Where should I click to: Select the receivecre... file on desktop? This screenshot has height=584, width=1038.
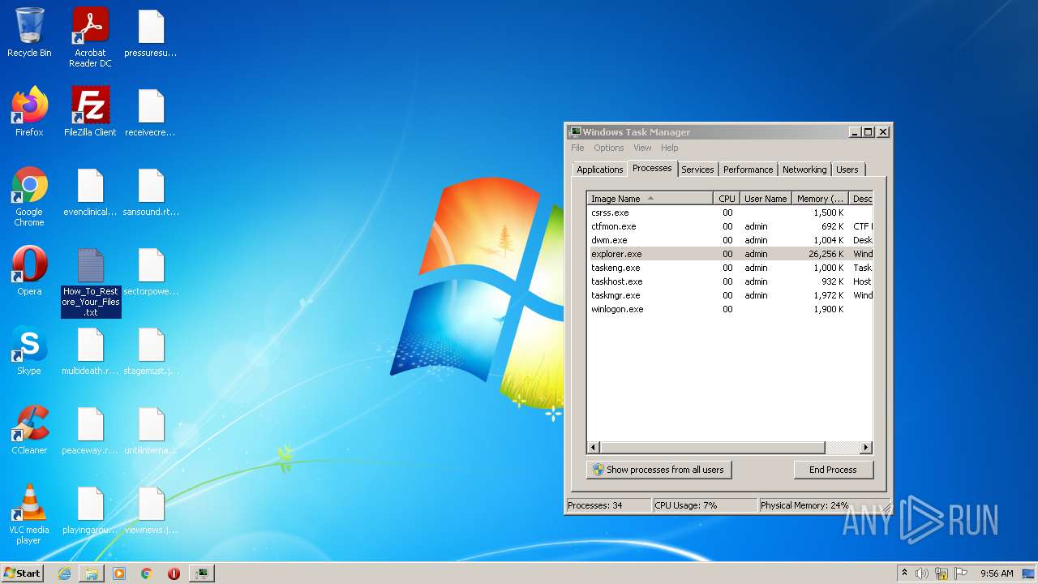[151, 112]
